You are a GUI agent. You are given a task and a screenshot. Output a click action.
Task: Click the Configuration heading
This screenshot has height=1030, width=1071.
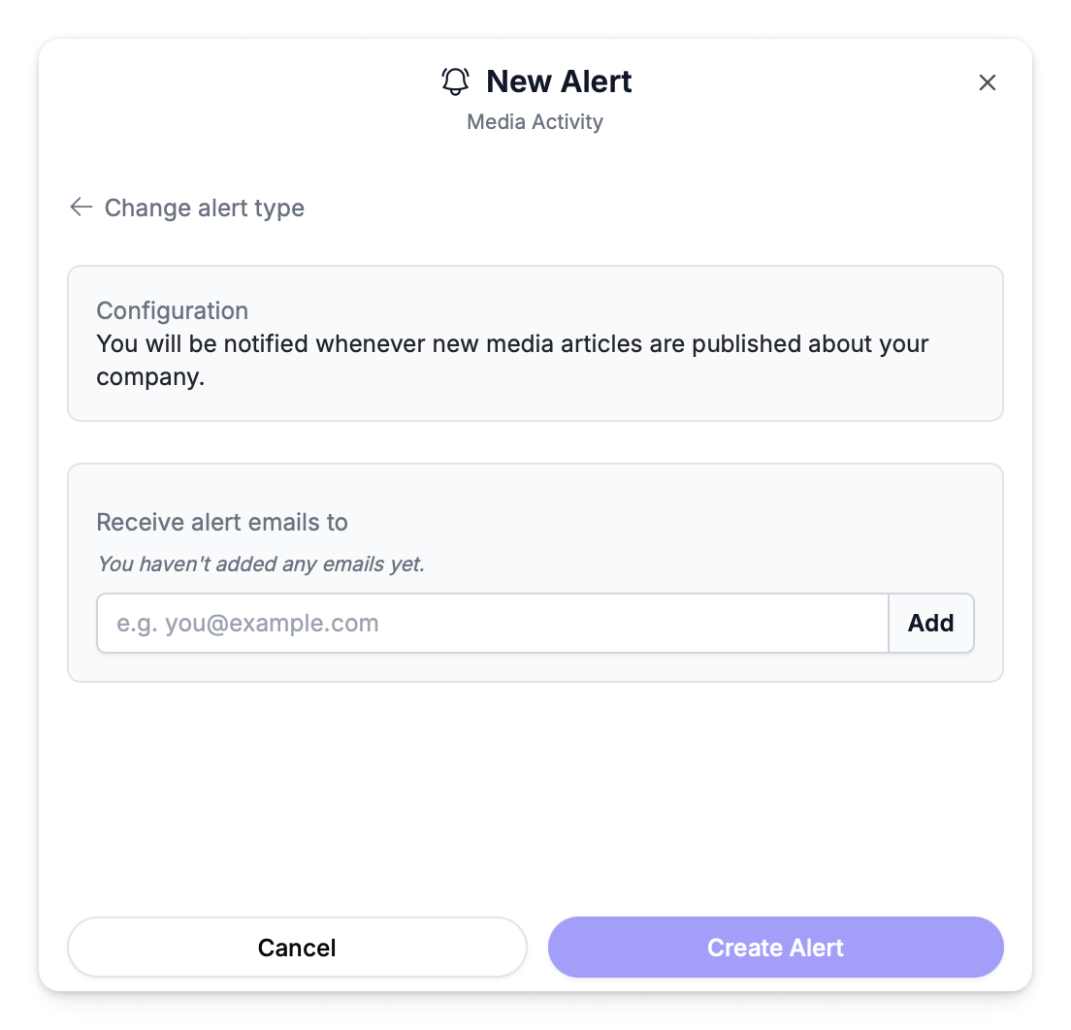[173, 311]
